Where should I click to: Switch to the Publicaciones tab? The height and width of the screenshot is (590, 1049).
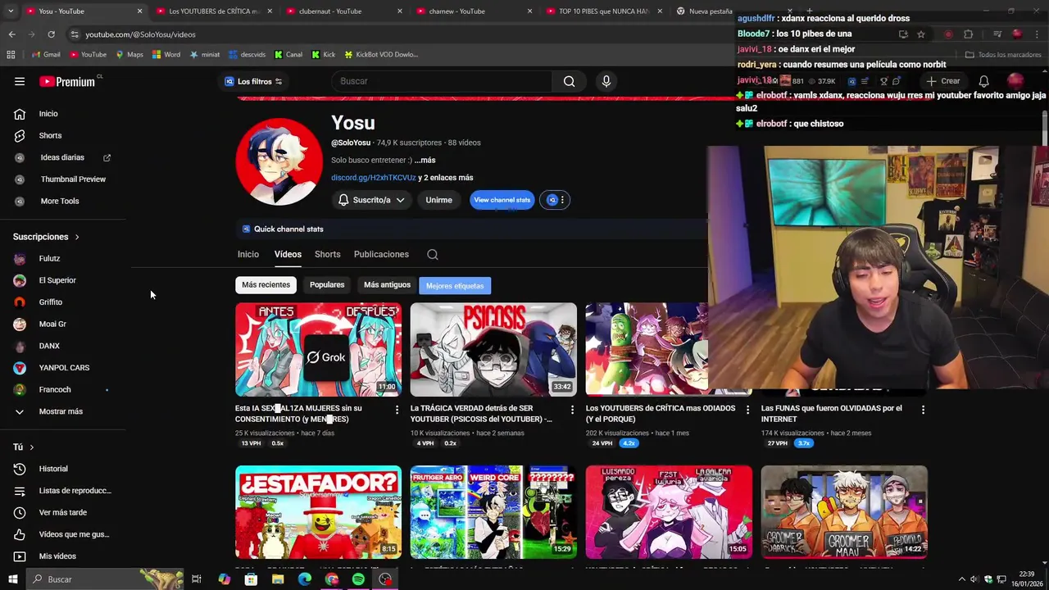pos(381,254)
